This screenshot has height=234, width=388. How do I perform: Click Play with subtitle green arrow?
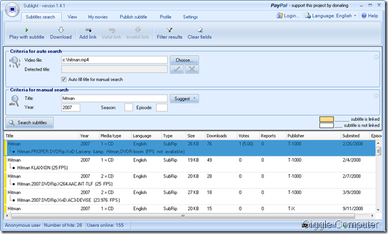(x=27, y=30)
